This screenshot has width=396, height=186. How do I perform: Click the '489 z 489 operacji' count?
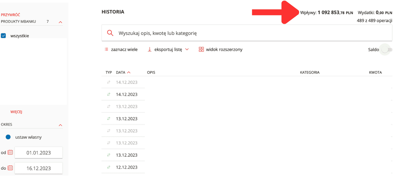375,21
